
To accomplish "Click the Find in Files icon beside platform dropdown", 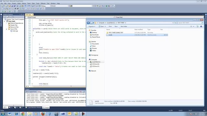I will pos(71,6).
